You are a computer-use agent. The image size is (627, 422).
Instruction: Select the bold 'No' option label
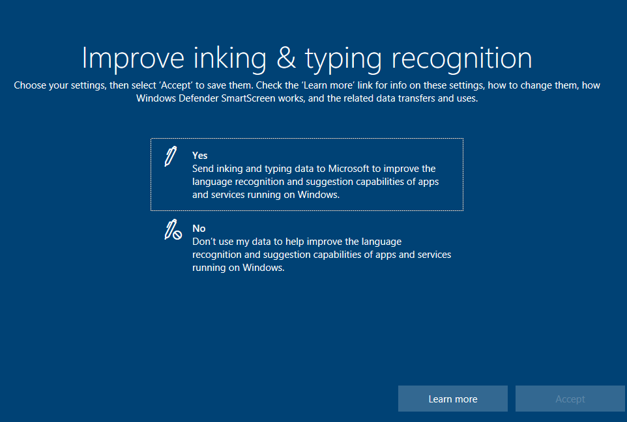click(199, 229)
